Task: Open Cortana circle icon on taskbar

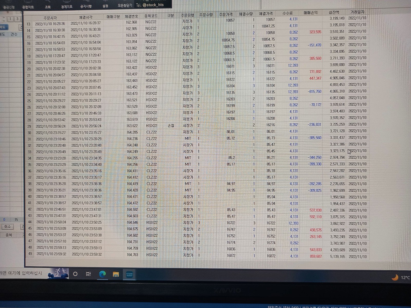Action: click(75, 274)
